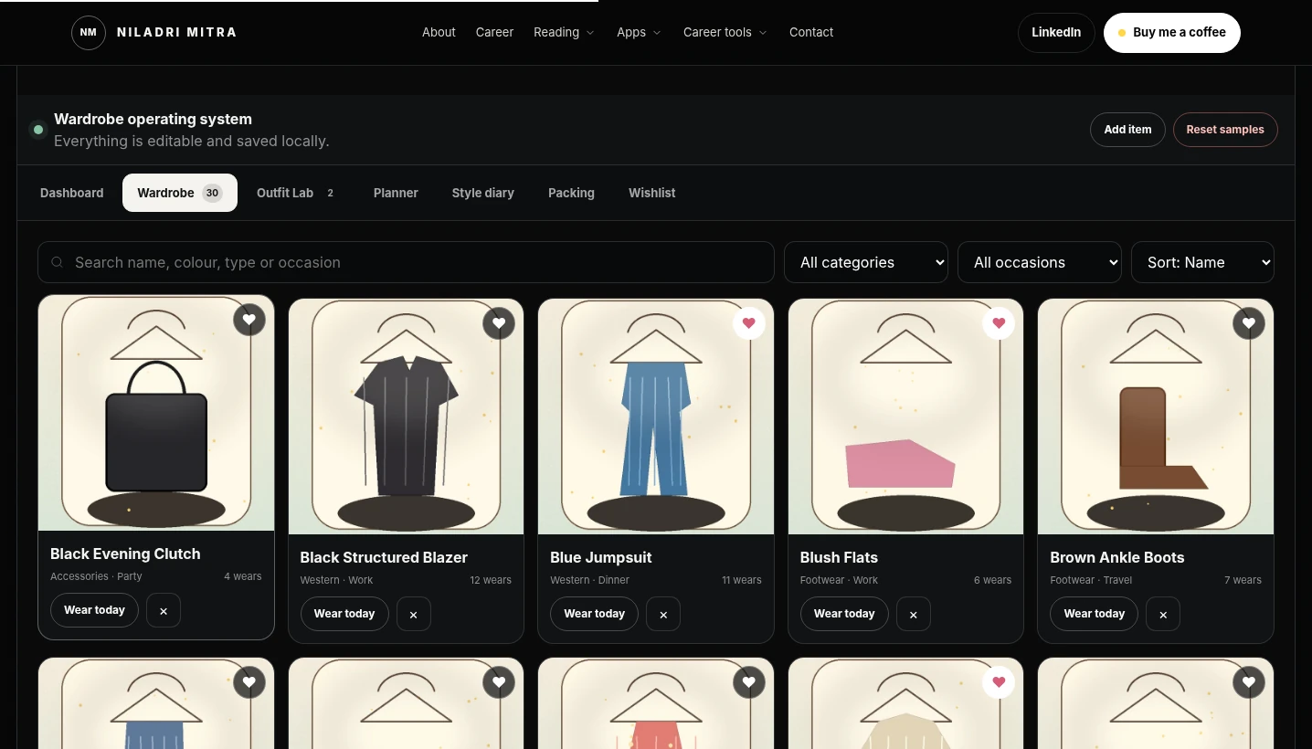Switch to the Packing tab
This screenshot has height=749, width=1312.
pyautogui.click(x=571, y=193)
